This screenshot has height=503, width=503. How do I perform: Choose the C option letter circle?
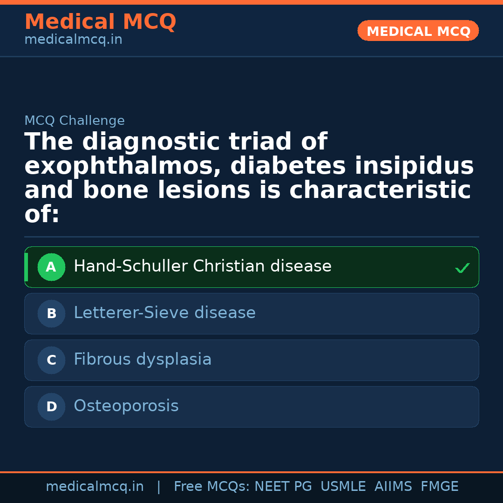coord(51,360)
